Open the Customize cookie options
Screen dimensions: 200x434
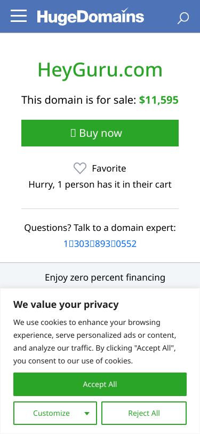55,413
